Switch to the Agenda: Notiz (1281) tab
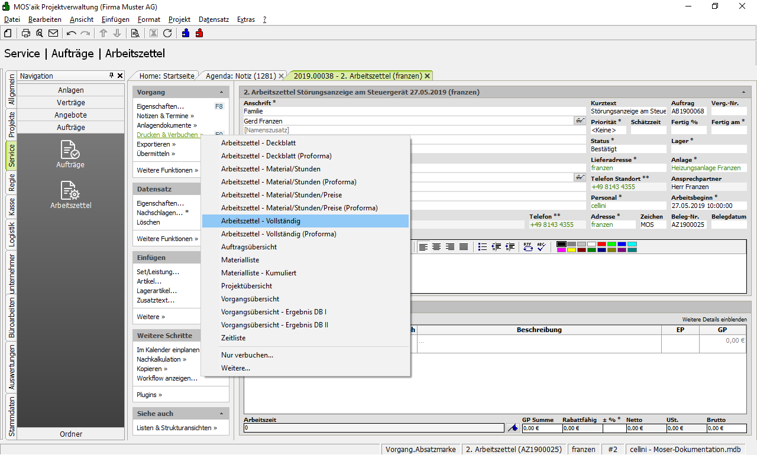Image resolution: width=757 pixels, height=455 pixels. 240,76
